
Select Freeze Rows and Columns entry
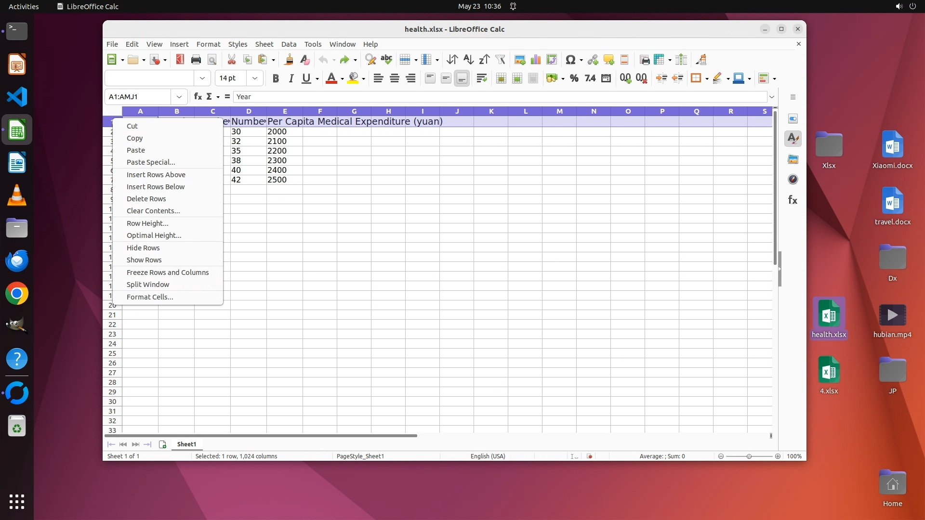point(167,273)
